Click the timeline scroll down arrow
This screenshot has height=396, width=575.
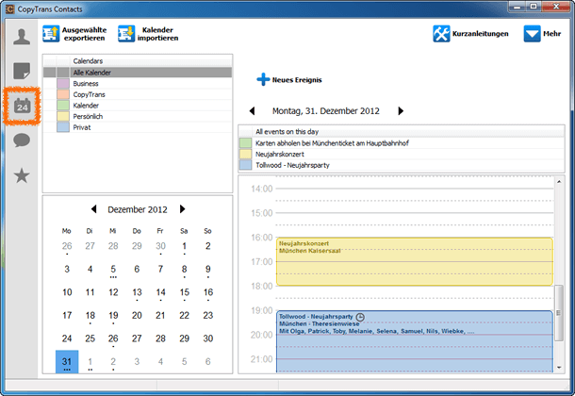559,368
